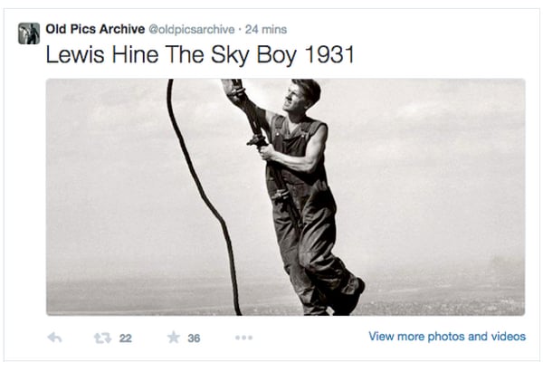This screenshot has height=372, width=543.
Task: View the favorites count of 36
Action: (x=194, y=338)
